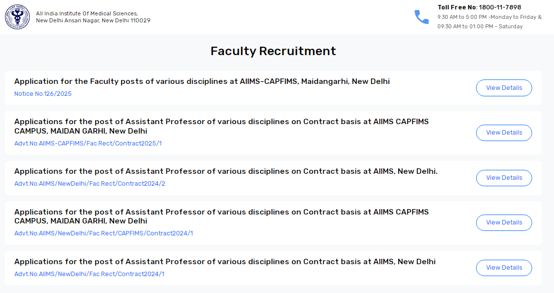View details of the Fac.Rect/Contract2024/1 advert
The height and width of the screenshot is (293, 554).
pos(504,268)
